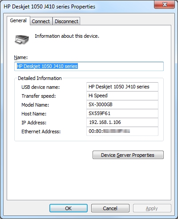The width and height of the screenshot is (178, 219).
Task: Select the USB device name value field
Action: [122, 87]
